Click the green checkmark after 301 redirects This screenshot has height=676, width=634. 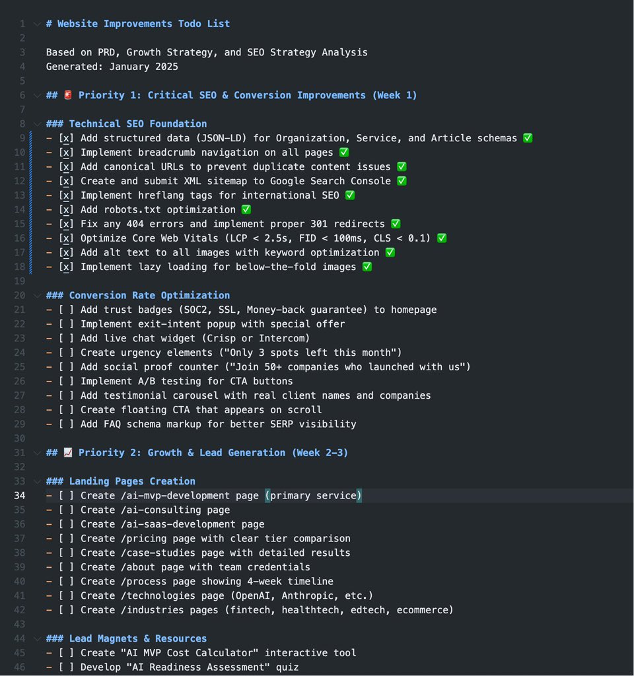(x=396, y=224)
